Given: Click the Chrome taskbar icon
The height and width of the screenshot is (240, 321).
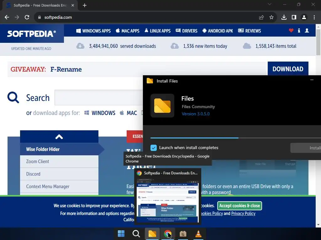Looking at the screenshot, I should click(x=168, y=234).
